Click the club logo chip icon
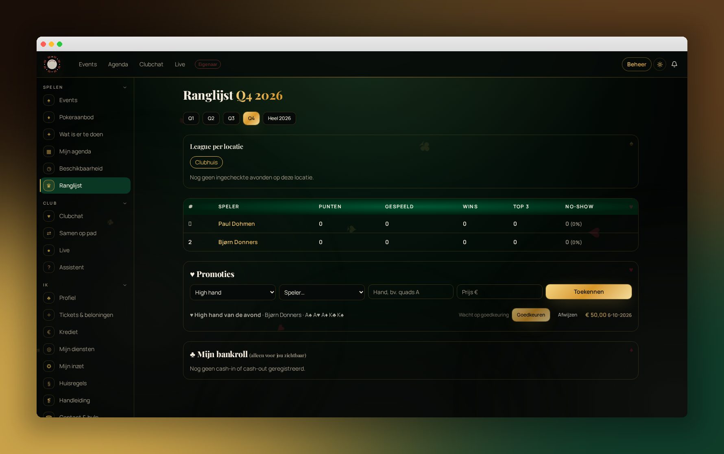Viewport: 724px width, 454px height. point(52,64)
